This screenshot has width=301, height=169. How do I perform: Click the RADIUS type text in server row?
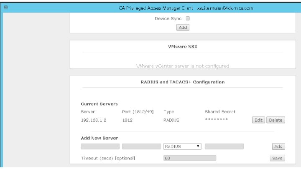click(171, 120)
